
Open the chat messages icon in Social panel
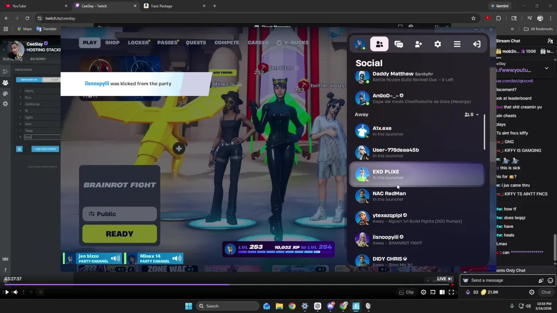point(399,44)
